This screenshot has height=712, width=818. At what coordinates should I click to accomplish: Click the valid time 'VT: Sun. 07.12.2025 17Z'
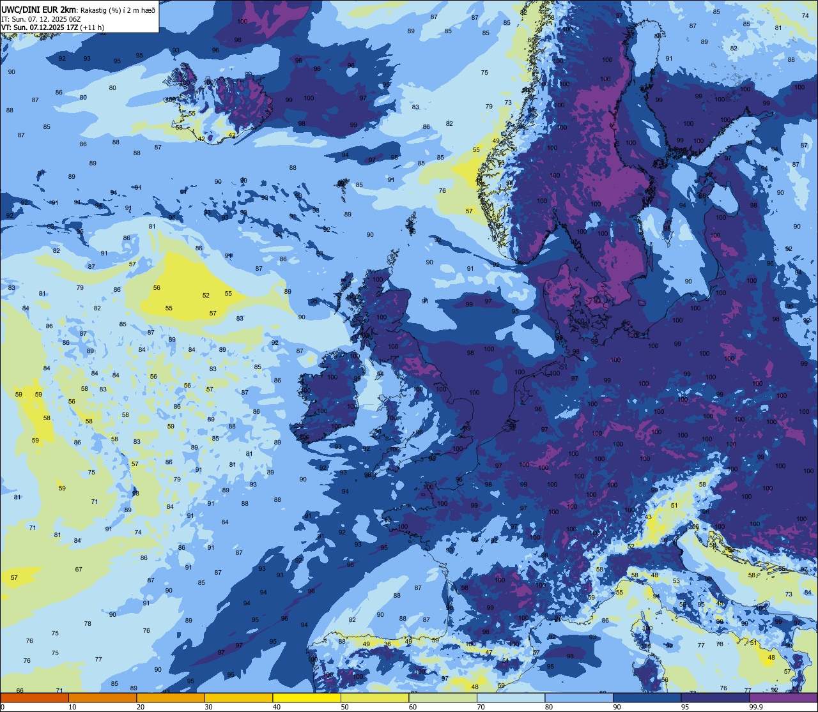point(40,27)
